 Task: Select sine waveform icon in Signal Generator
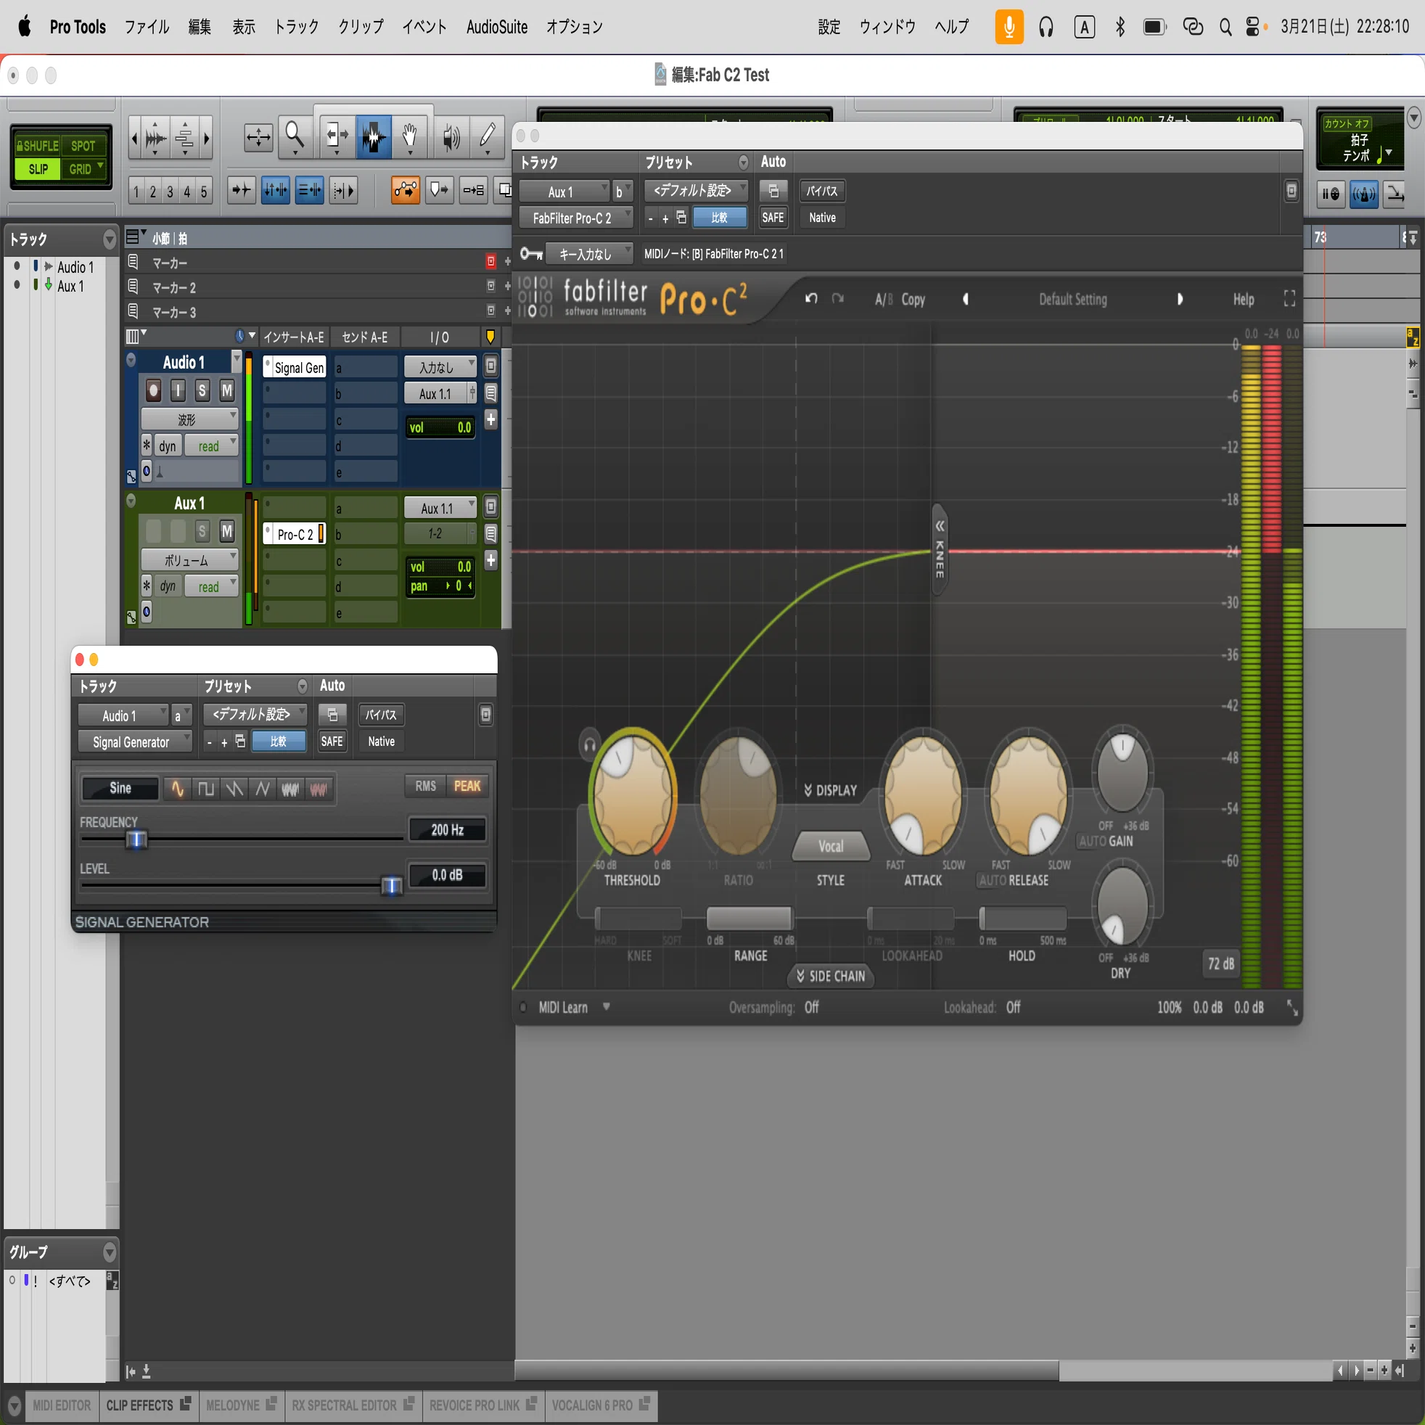[x=178, y=789]
